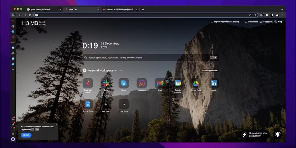Open the extensions puzzle menu
Screen dimensions: 296x148
tap(267, 15)
